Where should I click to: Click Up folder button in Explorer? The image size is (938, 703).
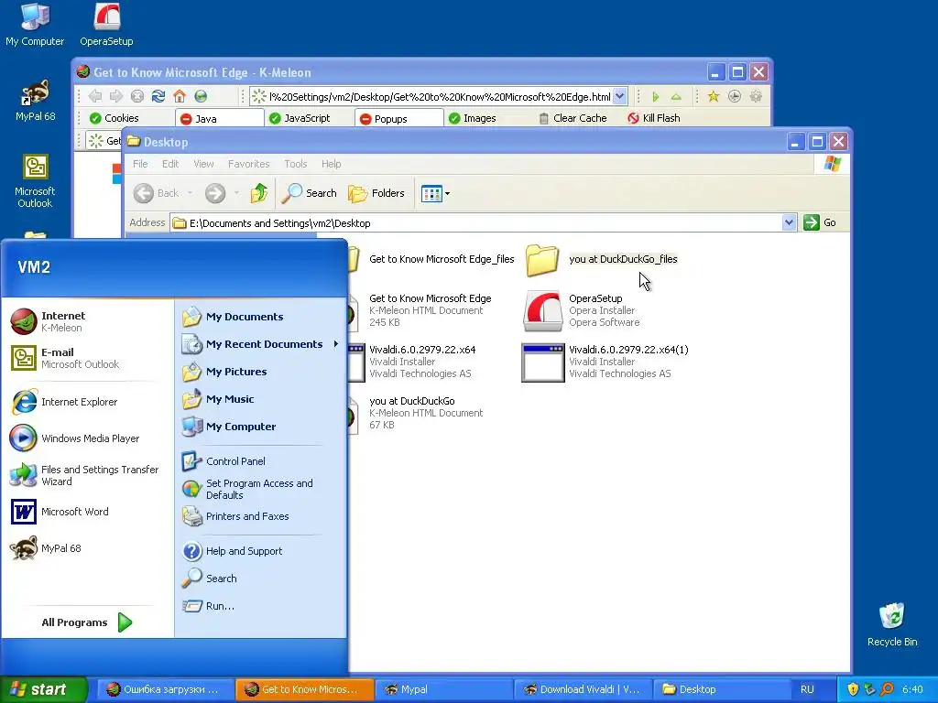tap(258, 193)
